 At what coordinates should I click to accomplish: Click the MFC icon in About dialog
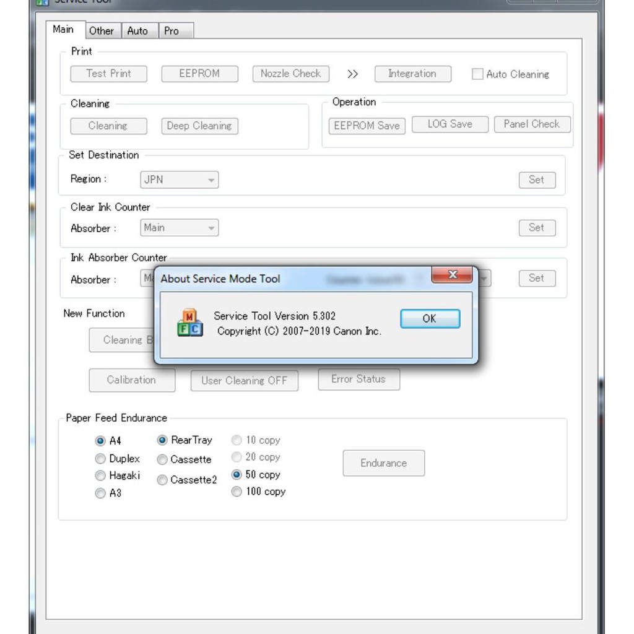tap(189, 323)
